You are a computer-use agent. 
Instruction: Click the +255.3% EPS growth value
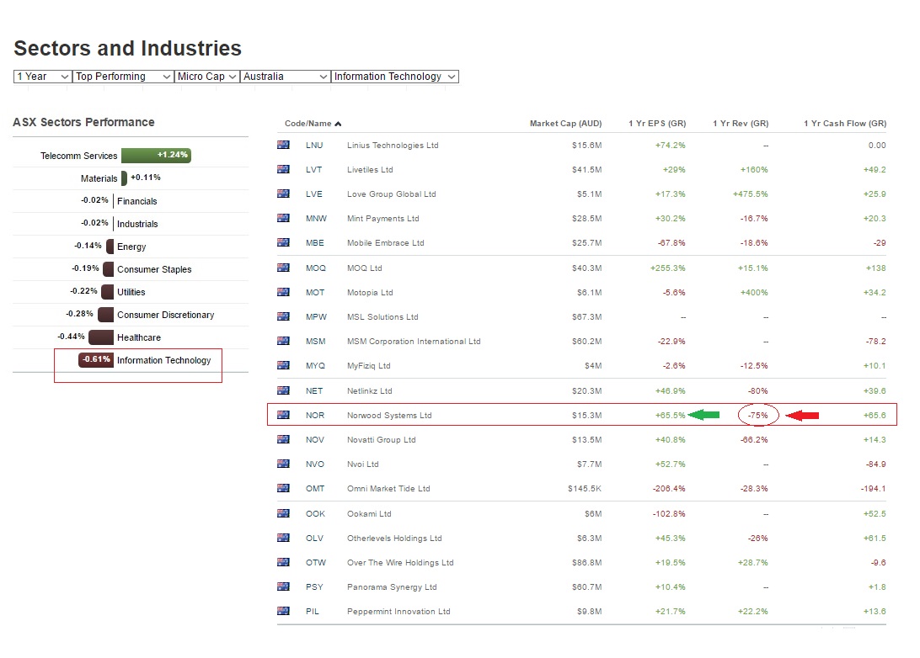click(x=668, y=268)
